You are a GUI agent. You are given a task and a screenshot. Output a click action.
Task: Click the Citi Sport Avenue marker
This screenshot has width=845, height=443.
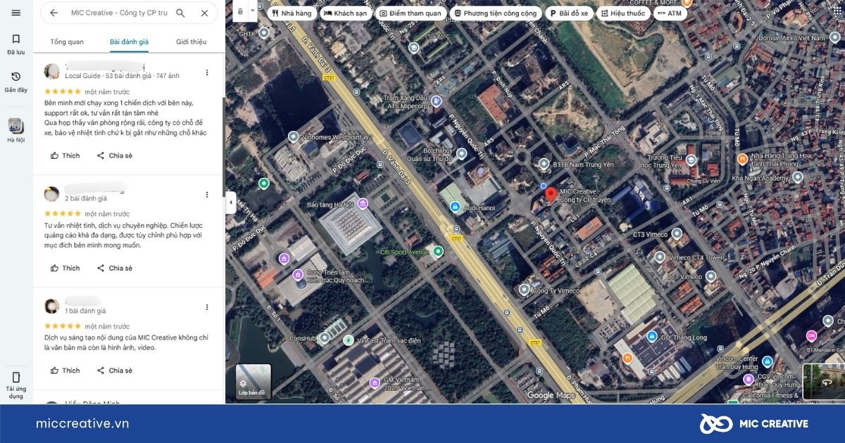438,251
